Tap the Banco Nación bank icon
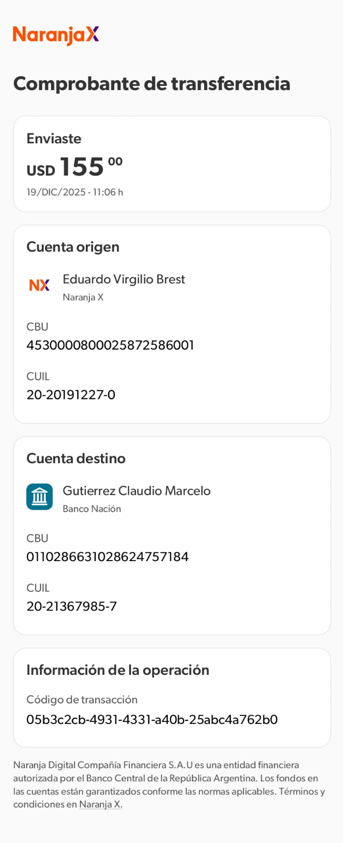Screen dimensions: 343x843 click(x=39, y=497)
